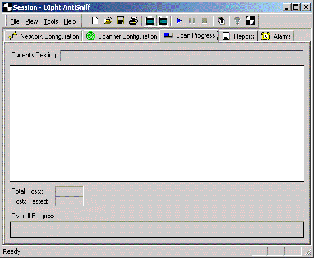Screen dimensions: 314x258
Task: Click the Overall Progress bar
Action: (x=157, y=229)
